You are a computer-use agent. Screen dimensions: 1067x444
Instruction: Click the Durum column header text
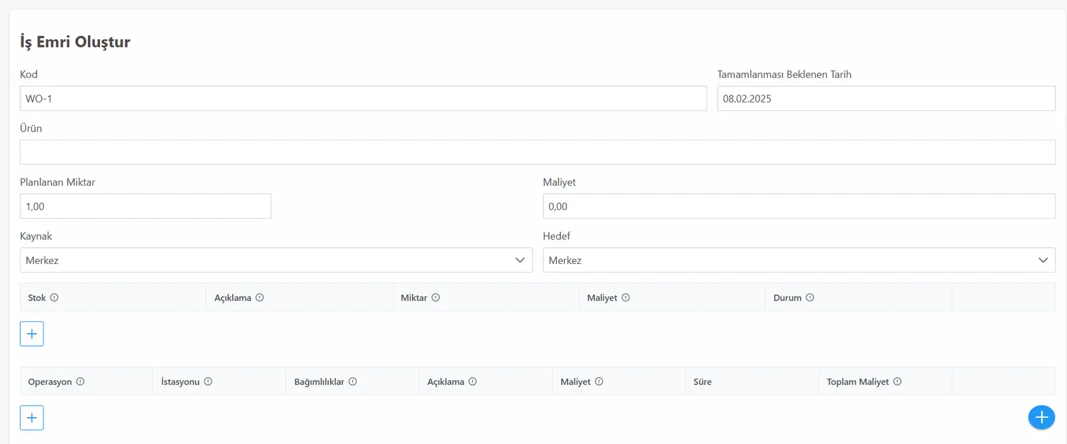(x=788, y=298)
